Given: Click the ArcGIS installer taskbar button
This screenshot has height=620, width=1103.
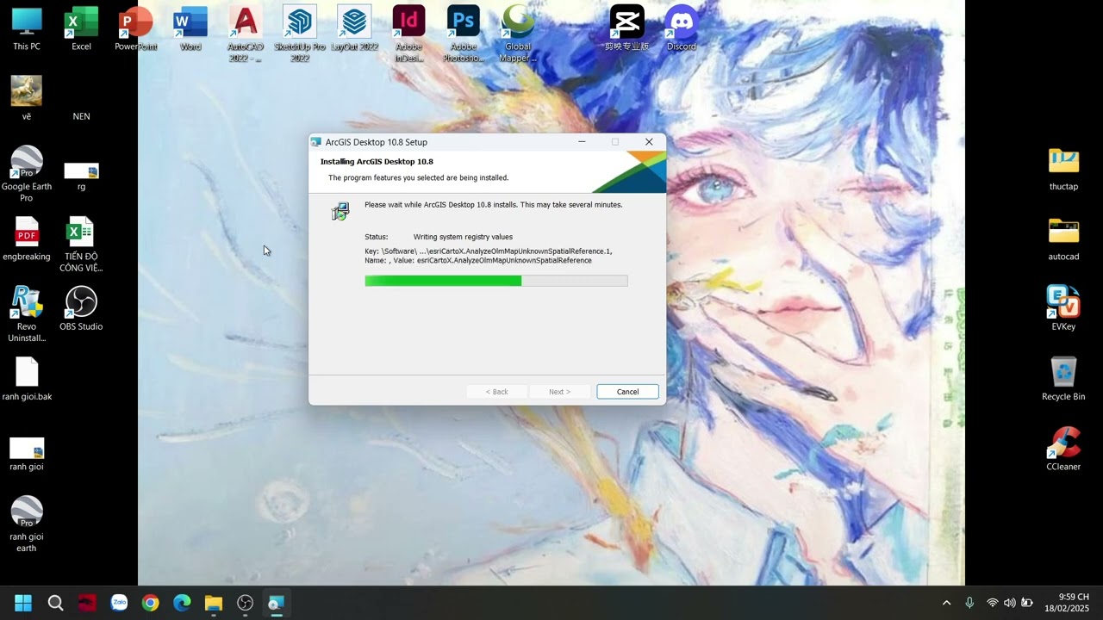Looking at the screenshot, I should 277,603.
